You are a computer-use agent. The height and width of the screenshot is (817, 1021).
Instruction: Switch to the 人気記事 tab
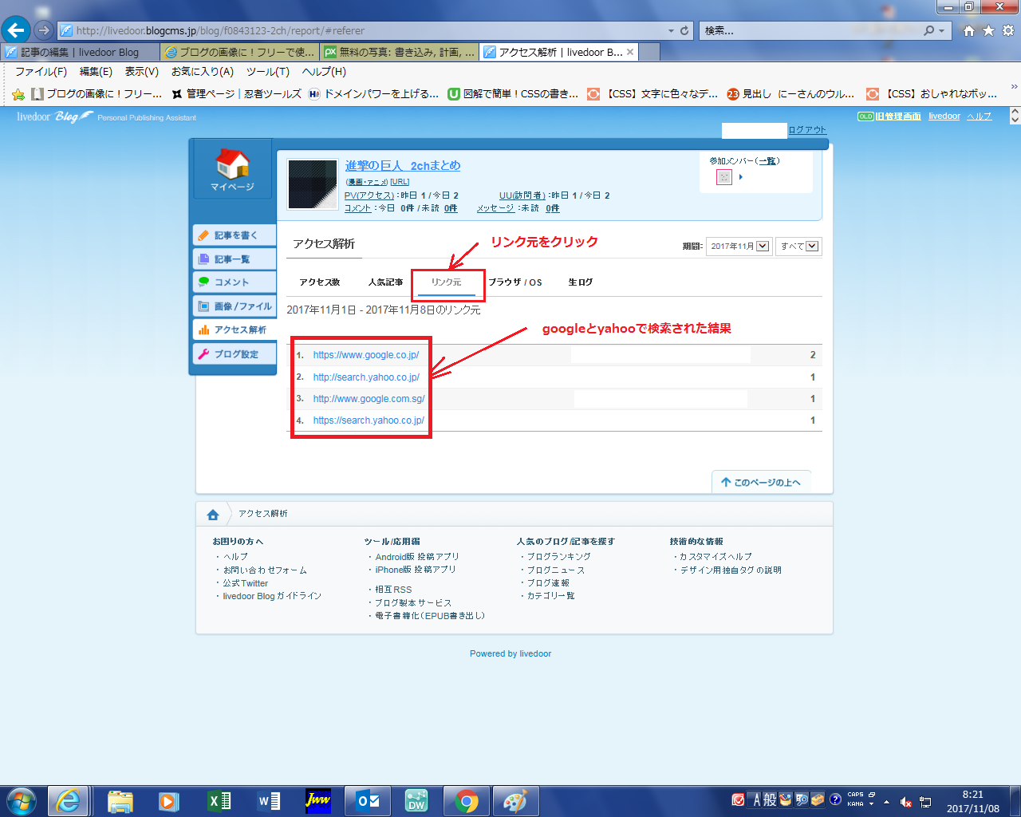tap(385, 282)
